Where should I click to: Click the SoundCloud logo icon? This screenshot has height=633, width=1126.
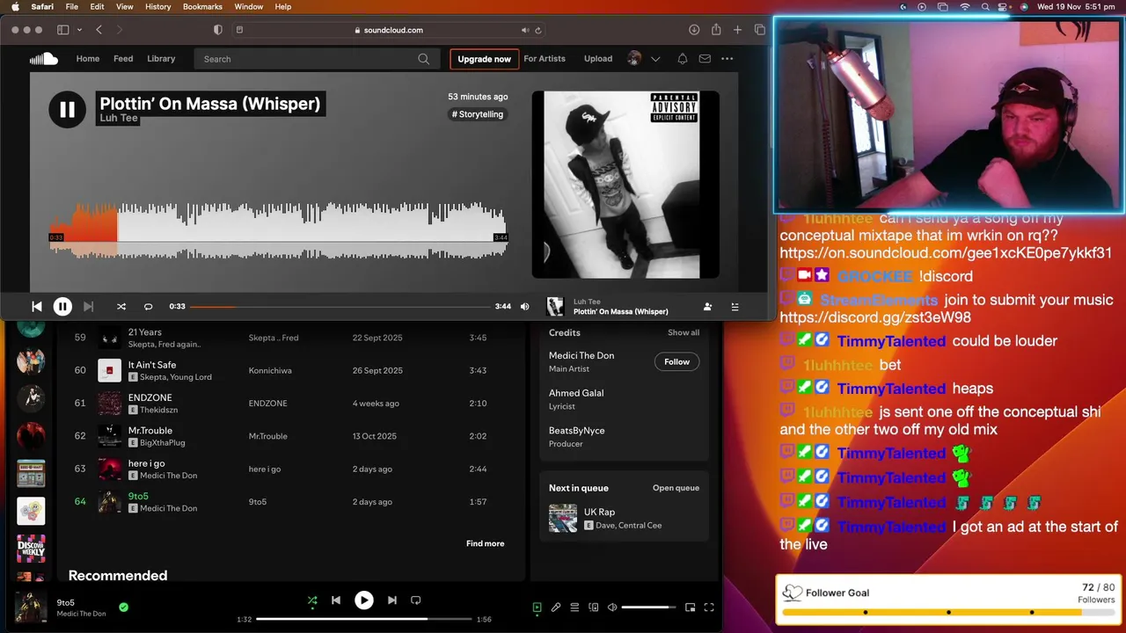(x=43, y=59)
